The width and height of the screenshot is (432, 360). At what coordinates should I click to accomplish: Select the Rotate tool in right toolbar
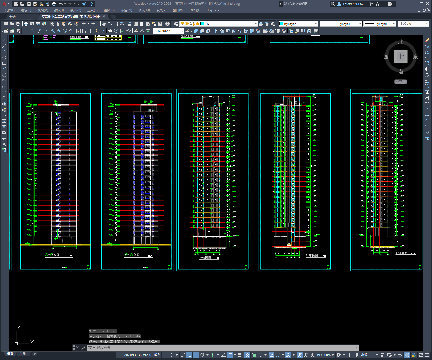coord(427,75)
